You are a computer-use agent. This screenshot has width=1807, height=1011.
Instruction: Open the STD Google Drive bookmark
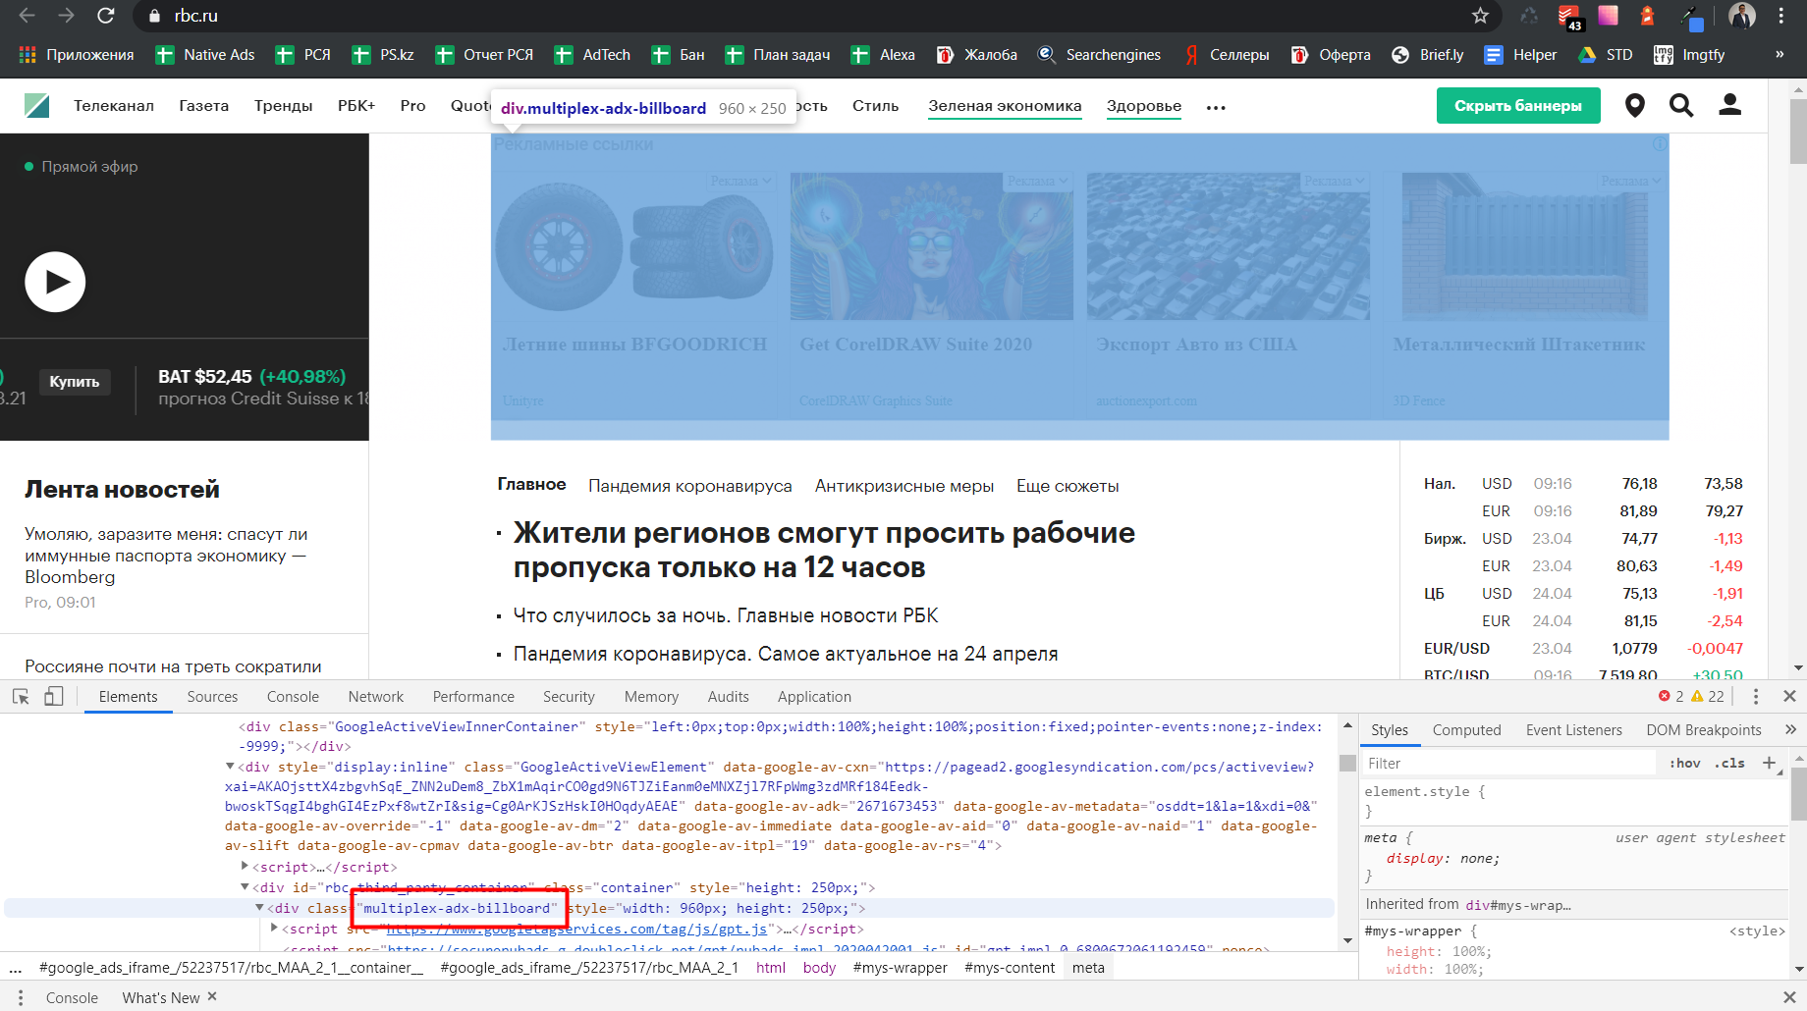[x=1606, y=55]
